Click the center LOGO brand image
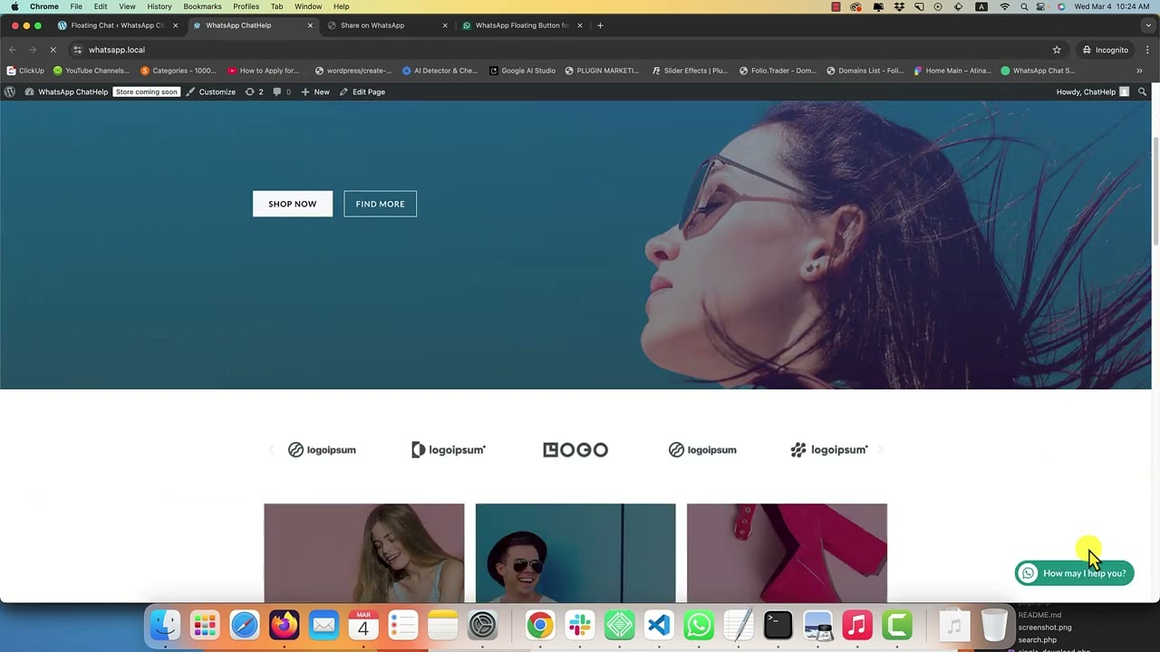This screenshot has width=1160, height=652. (575, 450)
